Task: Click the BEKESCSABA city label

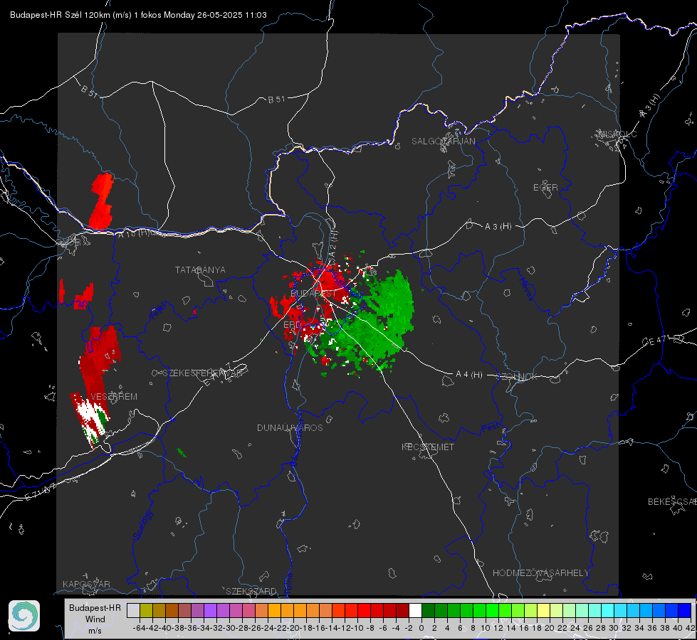Action: coord(672,502)
